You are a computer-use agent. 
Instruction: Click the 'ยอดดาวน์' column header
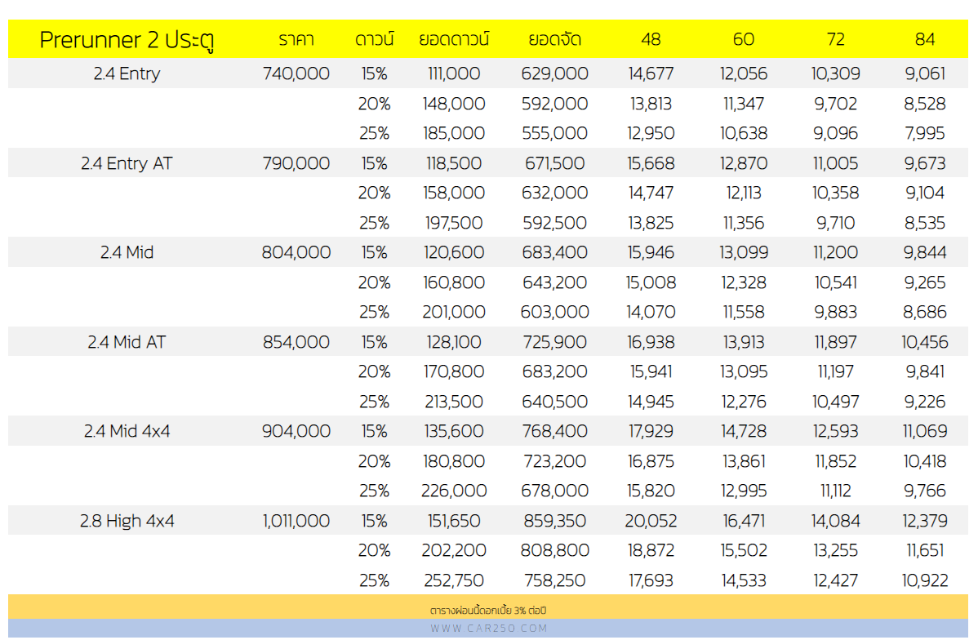point(454,39)
